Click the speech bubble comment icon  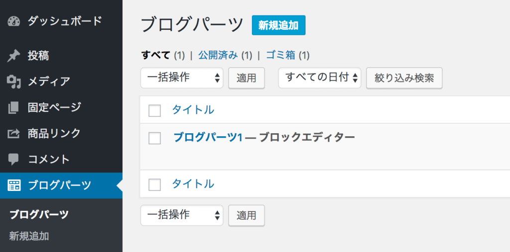point(14,159)
